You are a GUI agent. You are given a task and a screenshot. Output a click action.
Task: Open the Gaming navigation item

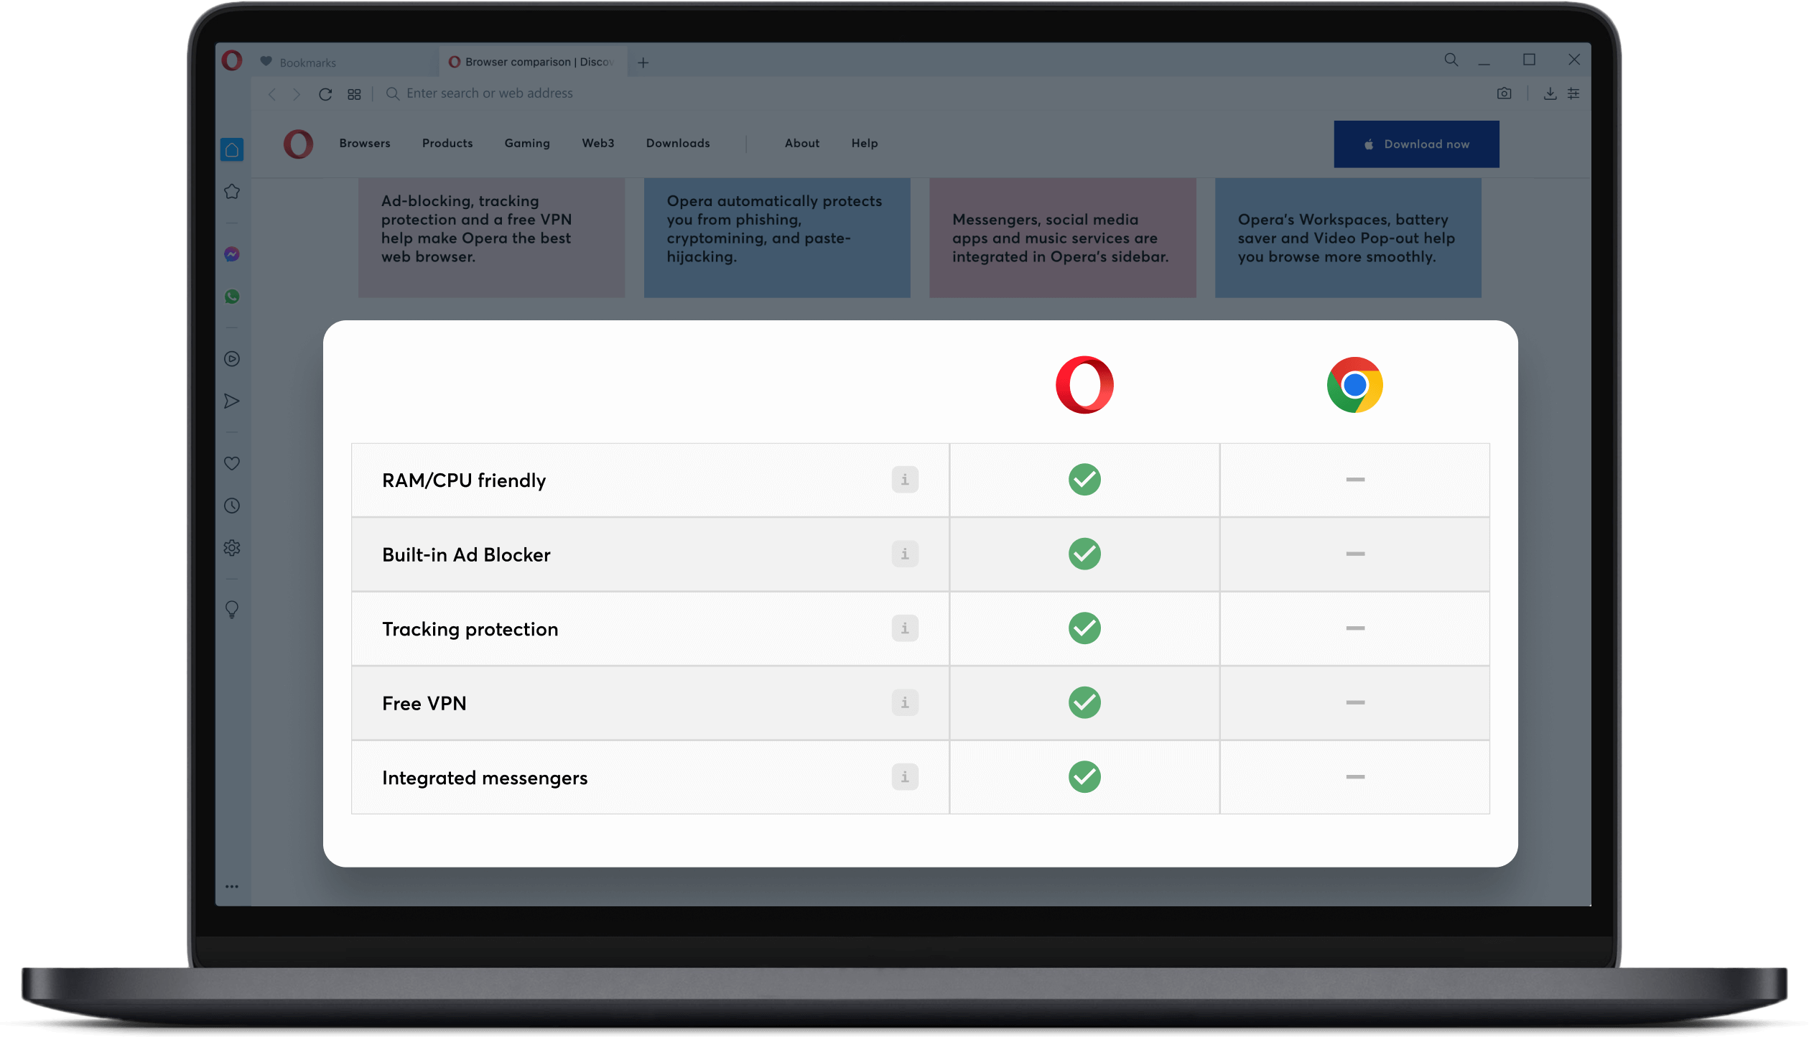526,144
